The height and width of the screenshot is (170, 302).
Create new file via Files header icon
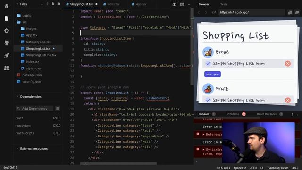pos(53,4)
